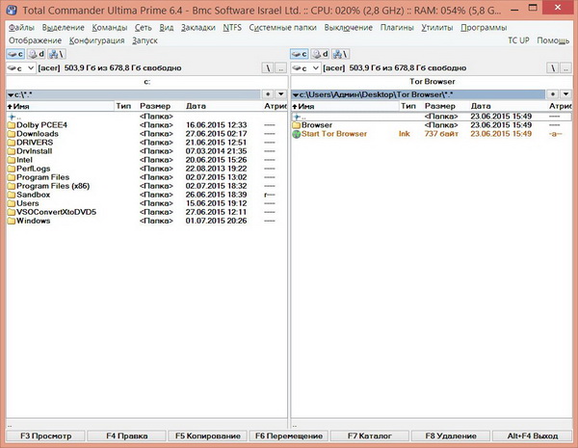The width and height of the screenshot is (578, 448).
Task: Expand right panel directory history arrow
Action: pos(568,94)
